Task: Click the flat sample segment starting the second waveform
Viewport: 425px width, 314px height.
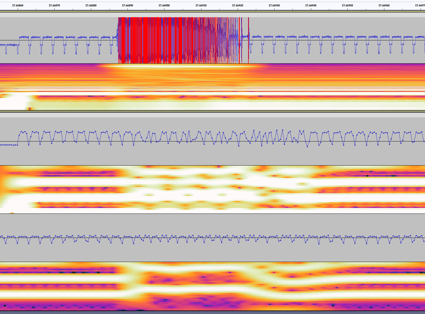Action: [x=9, y=145]
